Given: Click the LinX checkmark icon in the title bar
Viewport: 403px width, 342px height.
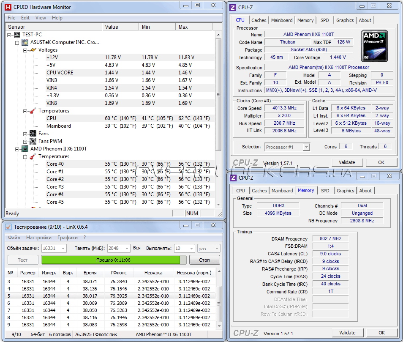Looking at the screenshot, I should (x=8, y=227).
